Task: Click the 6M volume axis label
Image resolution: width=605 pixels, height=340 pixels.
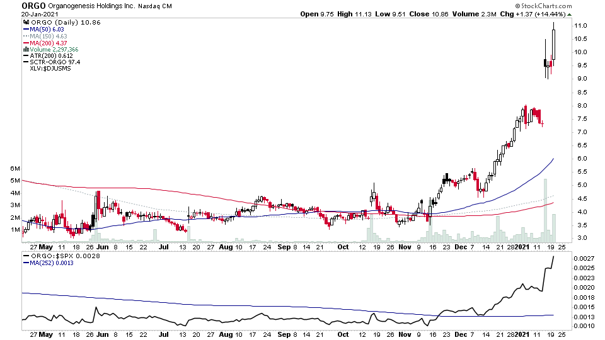Action: (x=15, y=169)
